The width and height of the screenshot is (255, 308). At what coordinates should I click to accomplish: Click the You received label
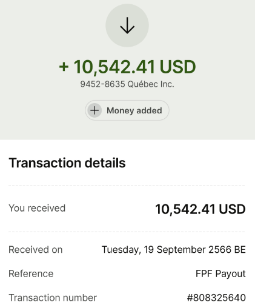tap(37, 208)
